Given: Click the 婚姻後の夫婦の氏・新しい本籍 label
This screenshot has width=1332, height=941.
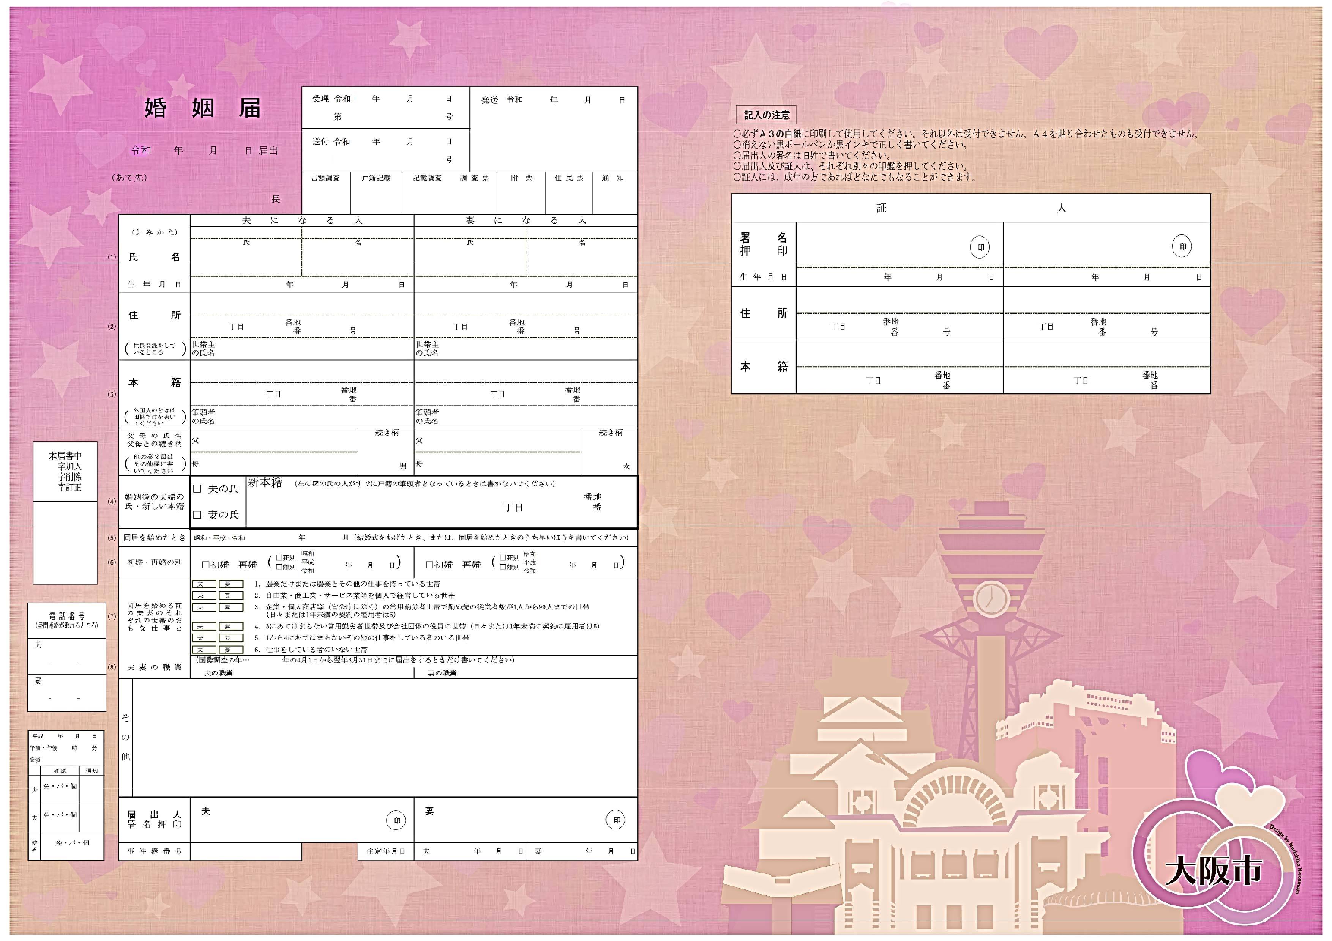Looking at the screenshot, I should tap(154, 502).
